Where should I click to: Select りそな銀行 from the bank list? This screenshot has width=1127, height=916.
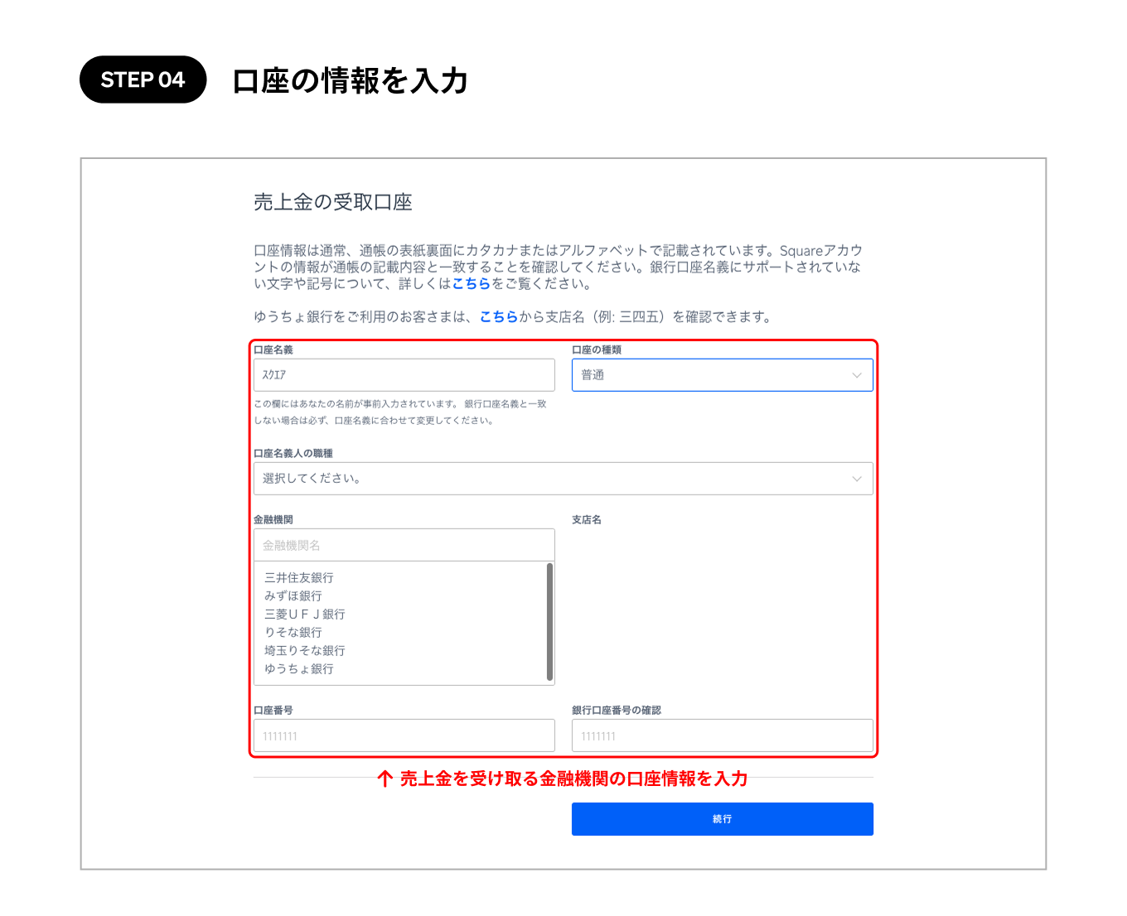pyautogui.click(x=293, y=632)
